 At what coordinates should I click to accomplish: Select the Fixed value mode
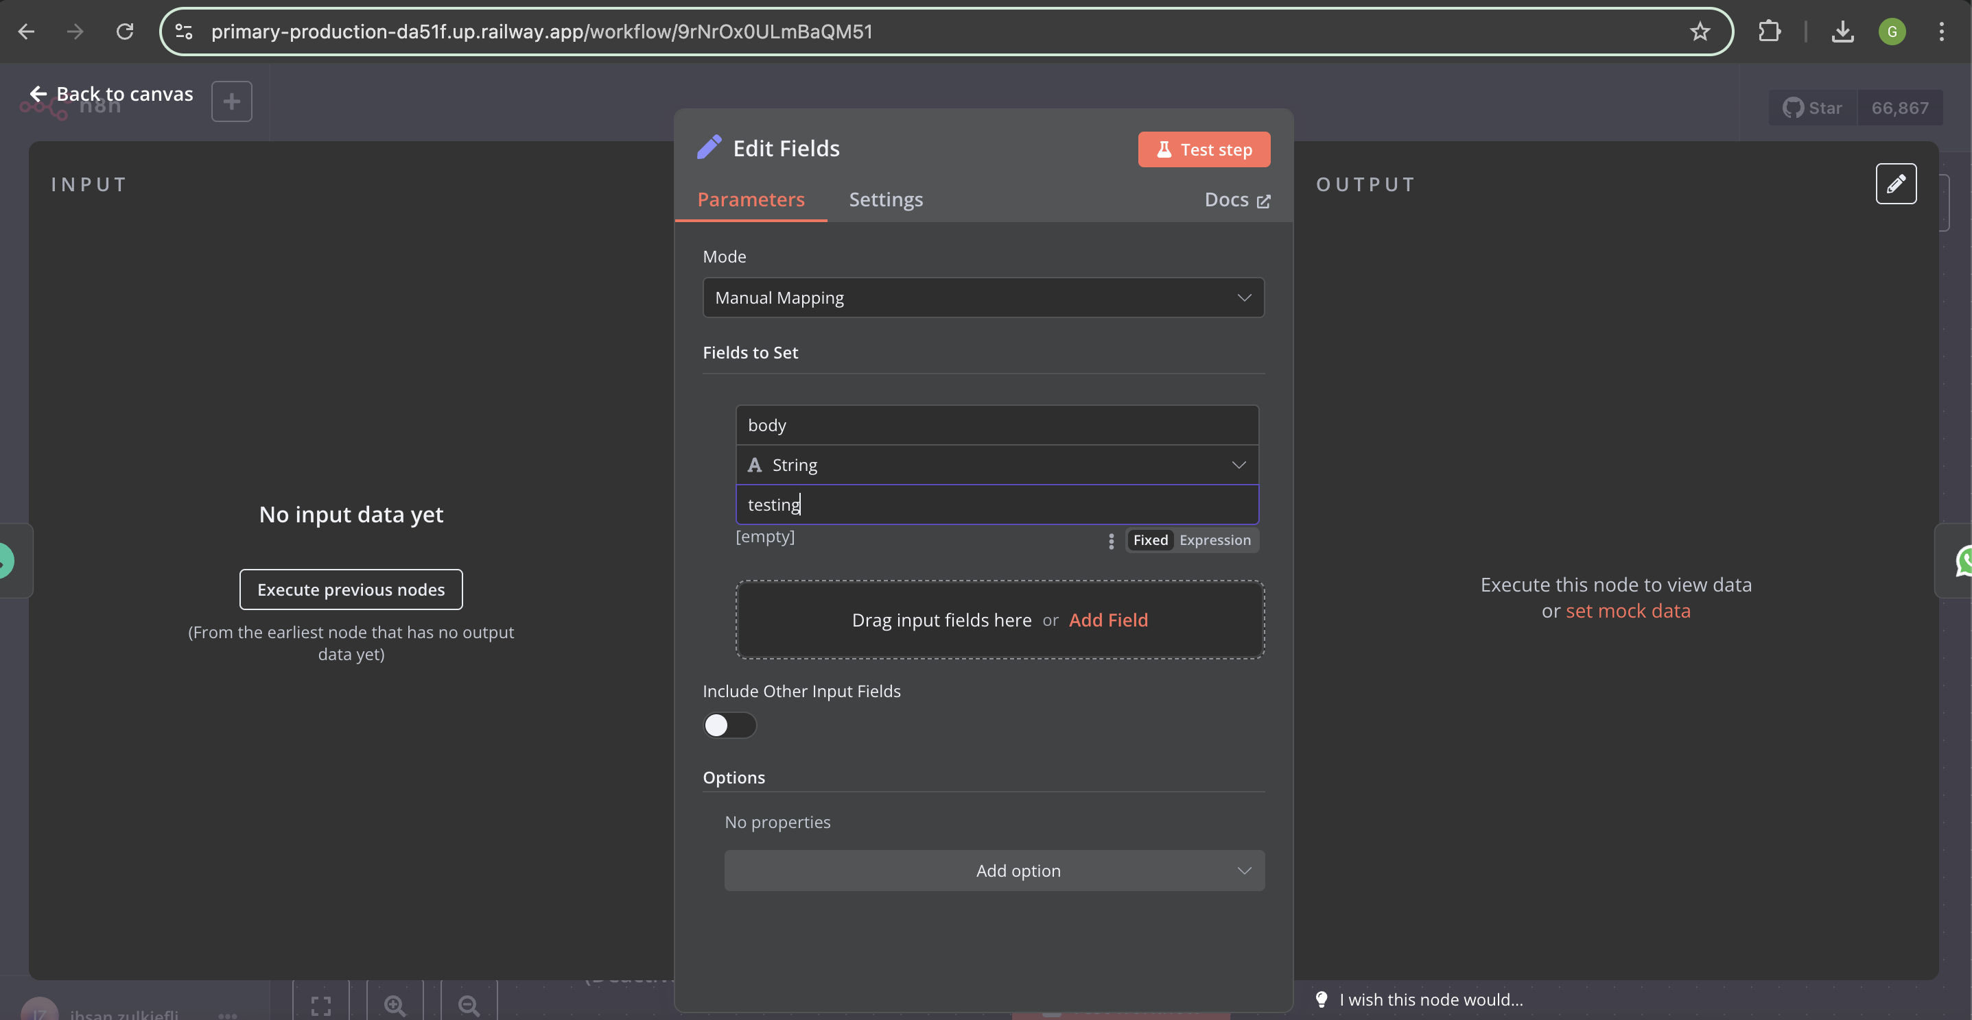tap(1150, 540)
